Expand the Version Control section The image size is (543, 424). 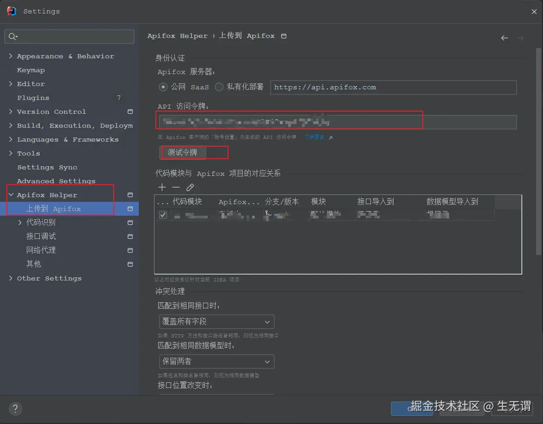10,111
